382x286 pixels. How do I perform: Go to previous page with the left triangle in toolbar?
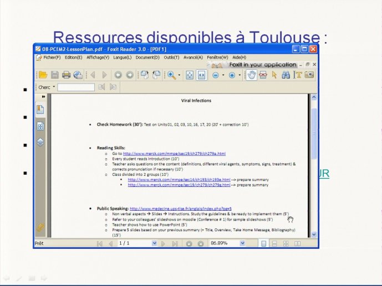93,75
